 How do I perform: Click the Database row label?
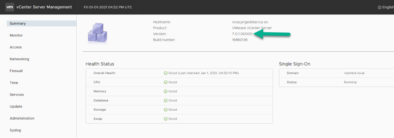pos(101,100)
